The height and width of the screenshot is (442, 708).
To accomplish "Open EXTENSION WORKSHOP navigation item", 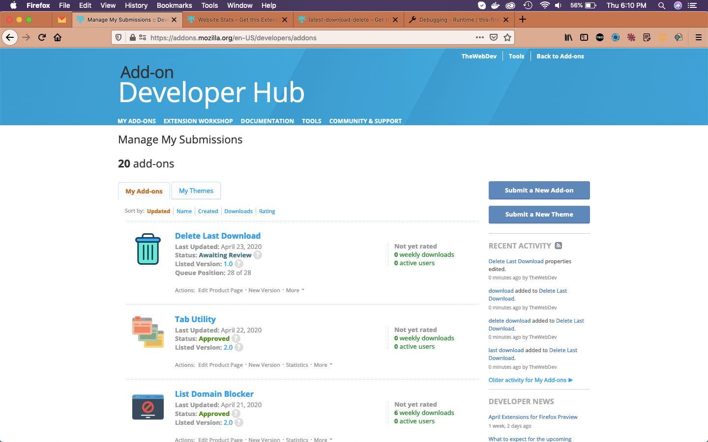I will [198, 121].
